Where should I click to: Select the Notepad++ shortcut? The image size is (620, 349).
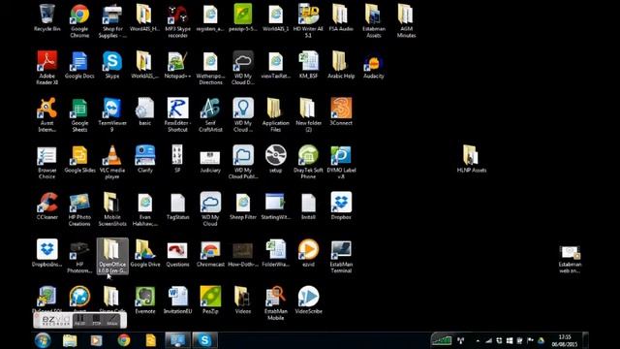177,65
